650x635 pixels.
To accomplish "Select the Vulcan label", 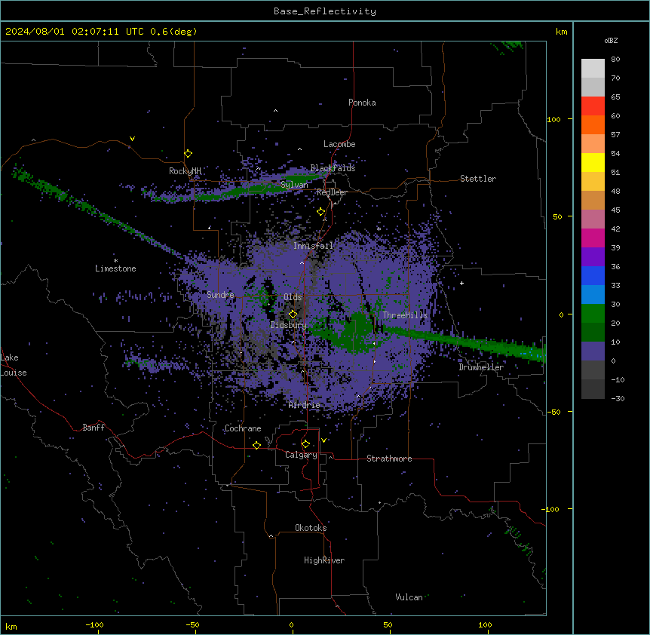I will pyautogui.click(x=409, y=597).
